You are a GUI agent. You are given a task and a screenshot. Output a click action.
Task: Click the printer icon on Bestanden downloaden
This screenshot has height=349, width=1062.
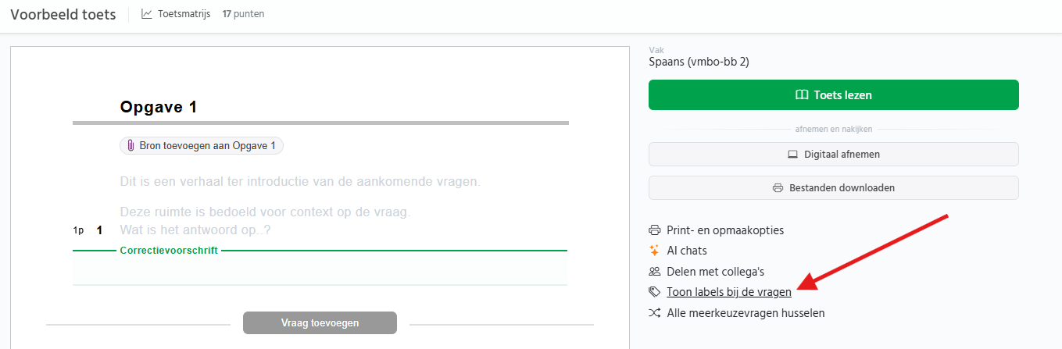pos(778,188)
